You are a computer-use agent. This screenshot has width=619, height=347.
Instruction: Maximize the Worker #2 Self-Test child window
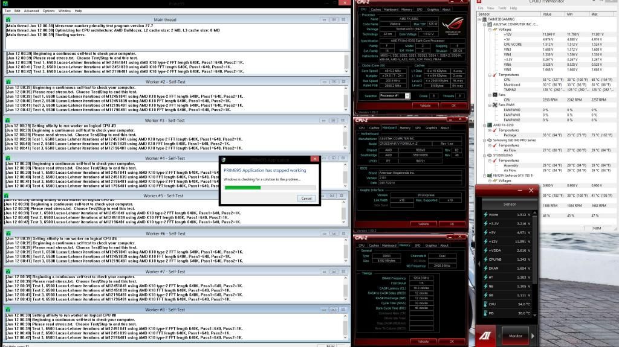click(x=334, y=81)
